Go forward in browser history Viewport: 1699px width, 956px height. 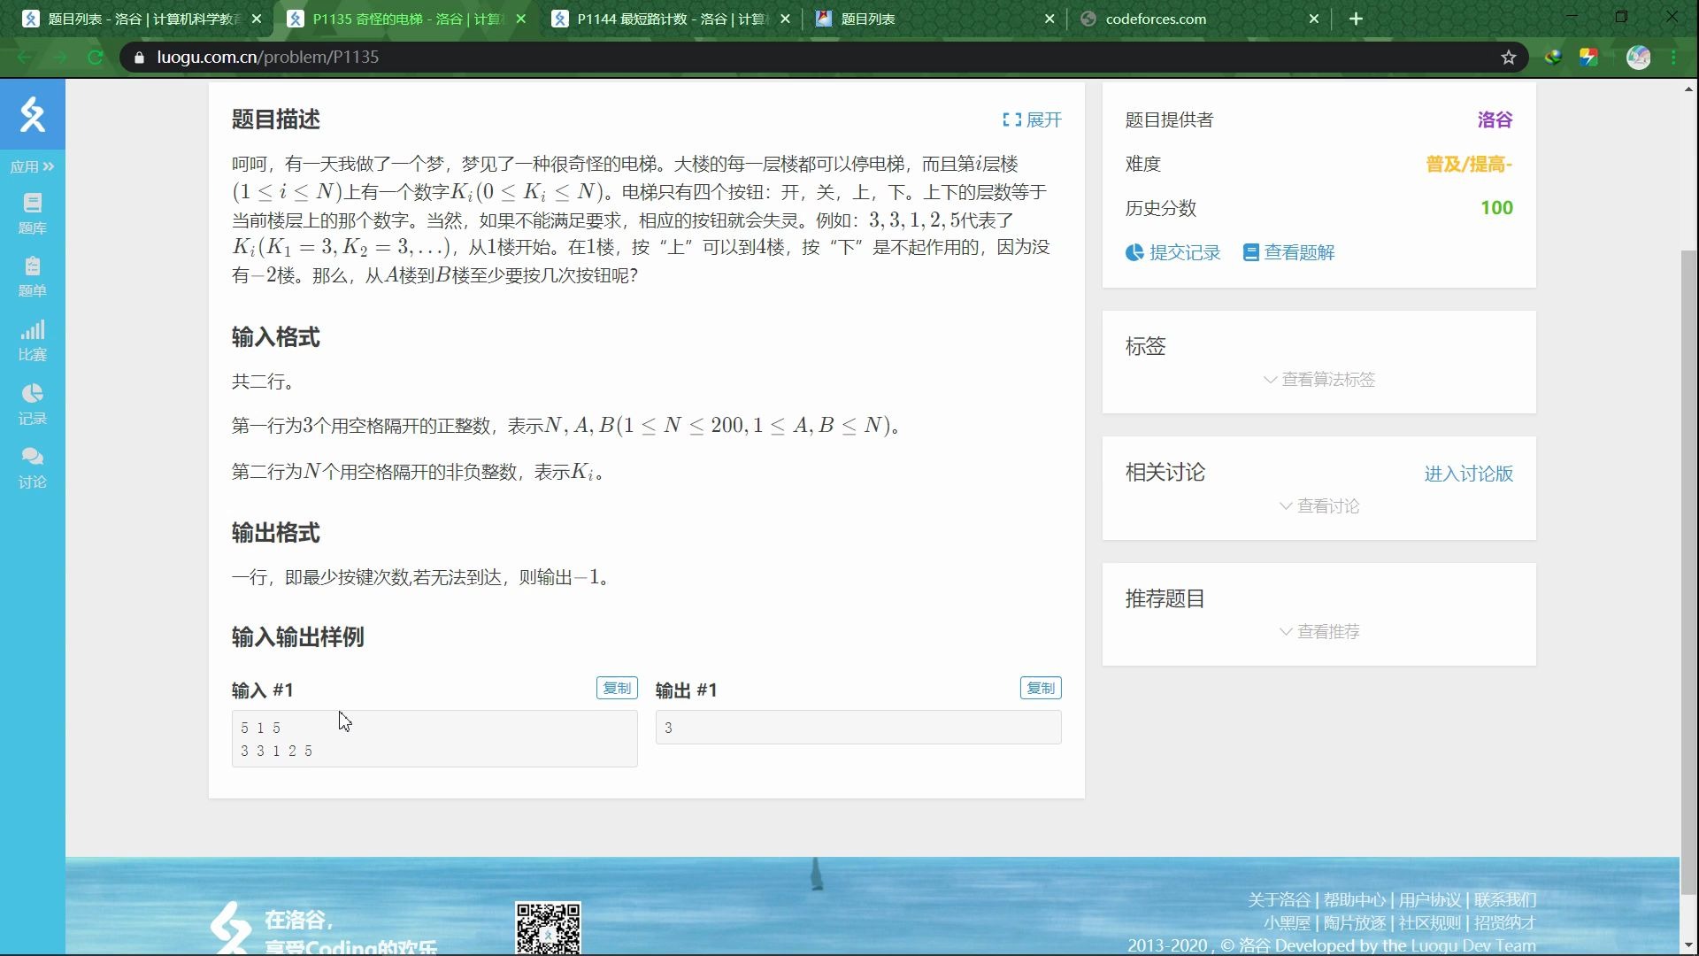[x=59, y=57]
